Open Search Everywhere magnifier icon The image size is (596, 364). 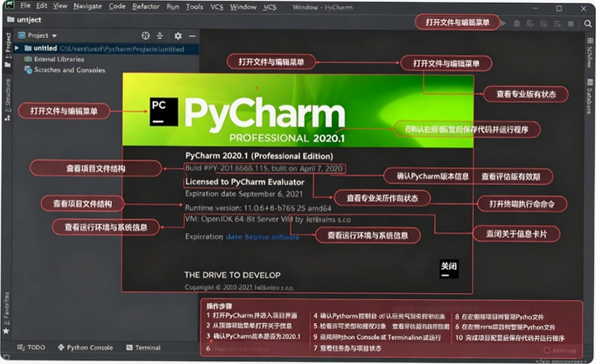pyautogui.click(x=588, y=24)
